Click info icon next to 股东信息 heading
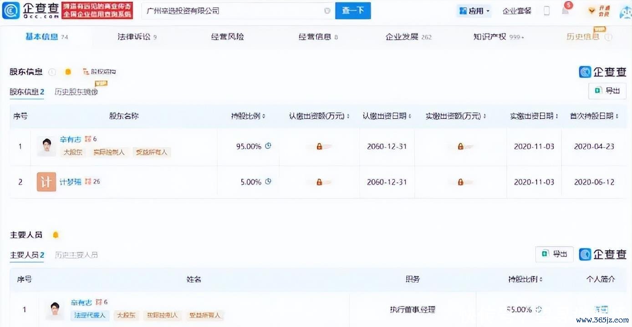This screenshot has height=327, width=632. pos(52,72)
